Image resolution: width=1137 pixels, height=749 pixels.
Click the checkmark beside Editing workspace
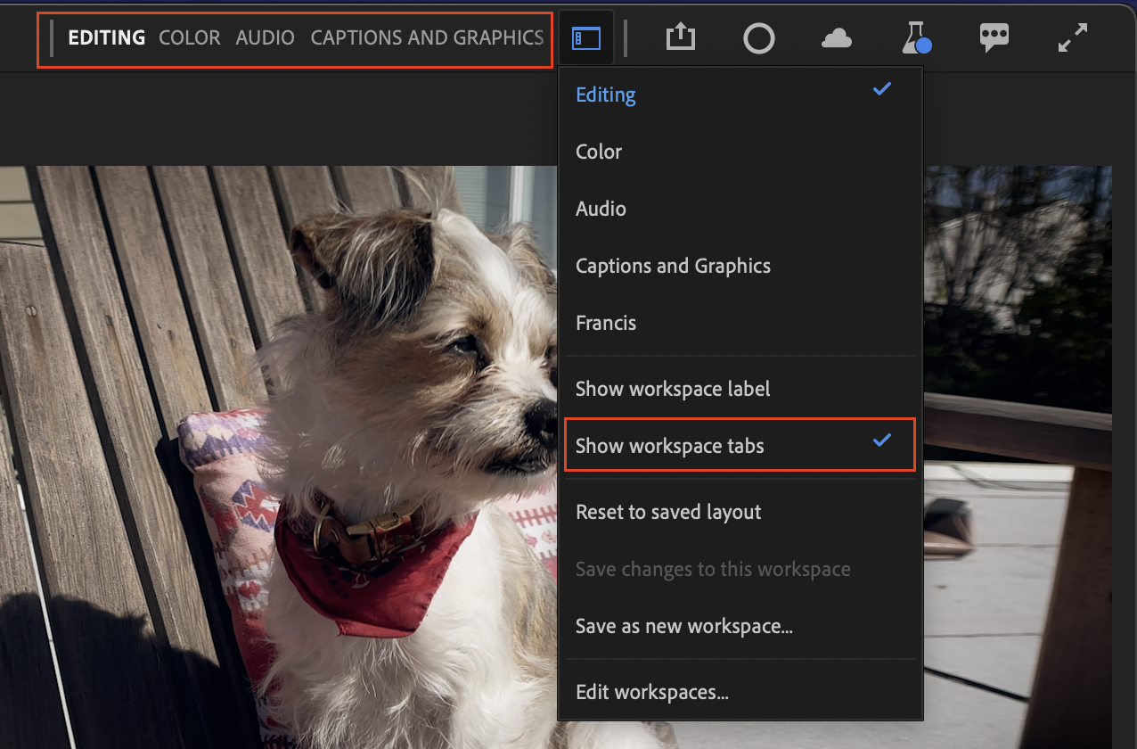[881, 88]
